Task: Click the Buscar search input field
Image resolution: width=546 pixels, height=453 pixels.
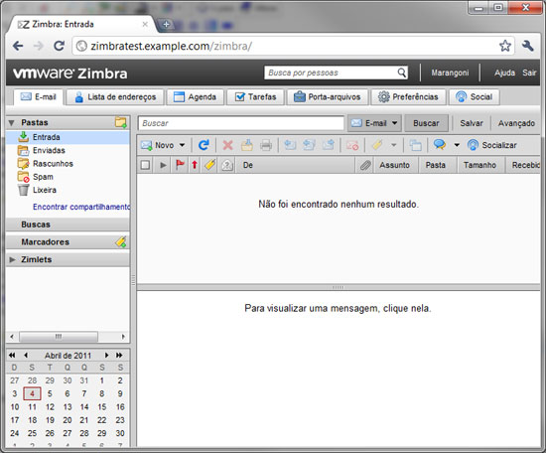Action: [241, 123]
